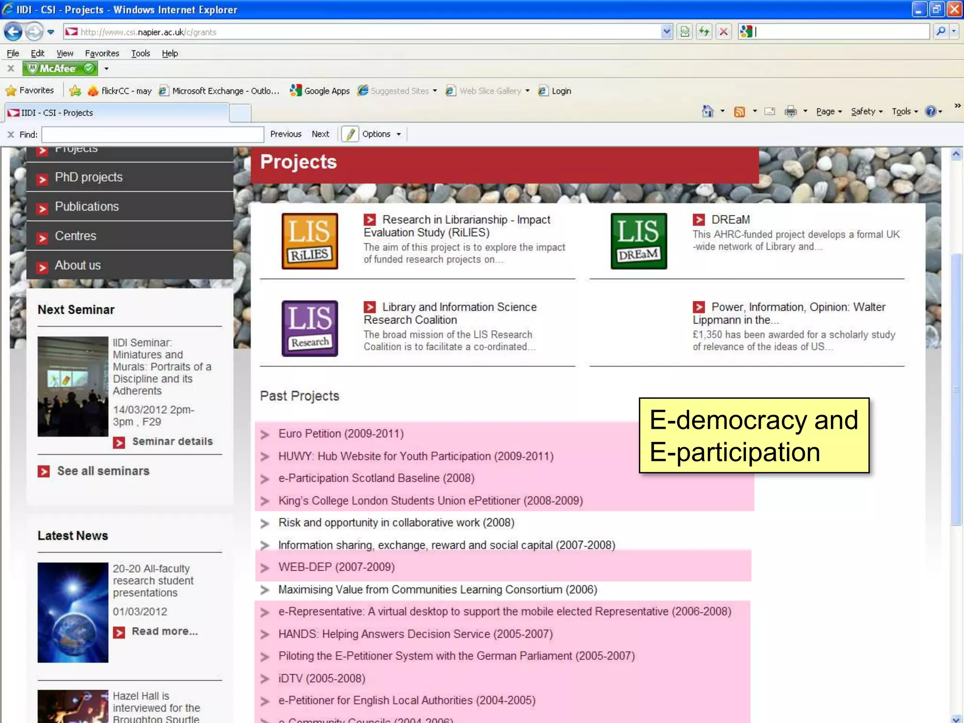Viewport: 964px width, 723px height.
Task: Click the browser Forward arrow button
Action: (34, 32)
